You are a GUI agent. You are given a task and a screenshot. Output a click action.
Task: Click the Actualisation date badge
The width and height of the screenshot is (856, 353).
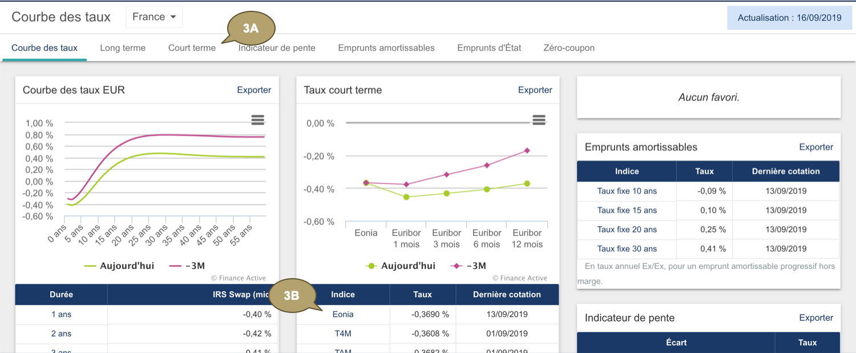coord(789,18)
